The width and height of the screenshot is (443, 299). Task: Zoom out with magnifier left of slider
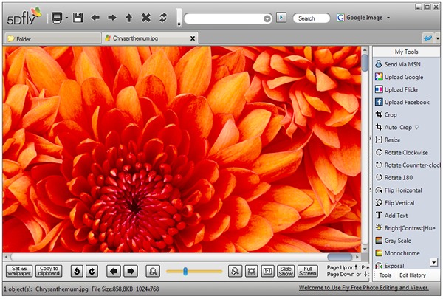point(153,271)
